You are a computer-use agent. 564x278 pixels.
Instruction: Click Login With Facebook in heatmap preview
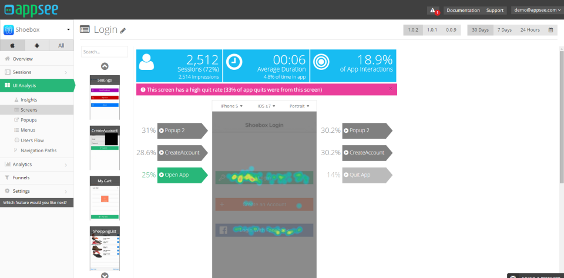pos(264,230)
